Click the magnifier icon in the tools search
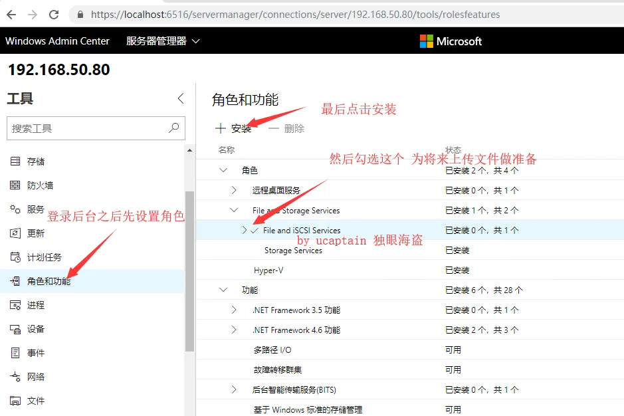Screen dimensions: 624x416 174,128
